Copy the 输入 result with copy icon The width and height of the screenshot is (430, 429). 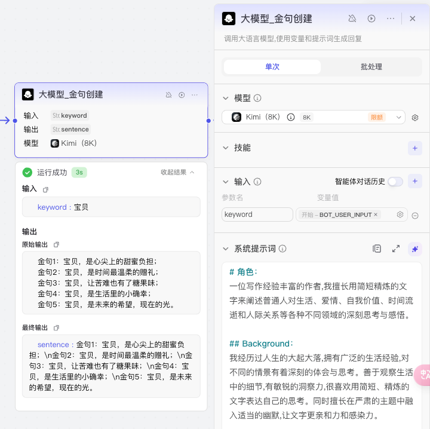45,189
